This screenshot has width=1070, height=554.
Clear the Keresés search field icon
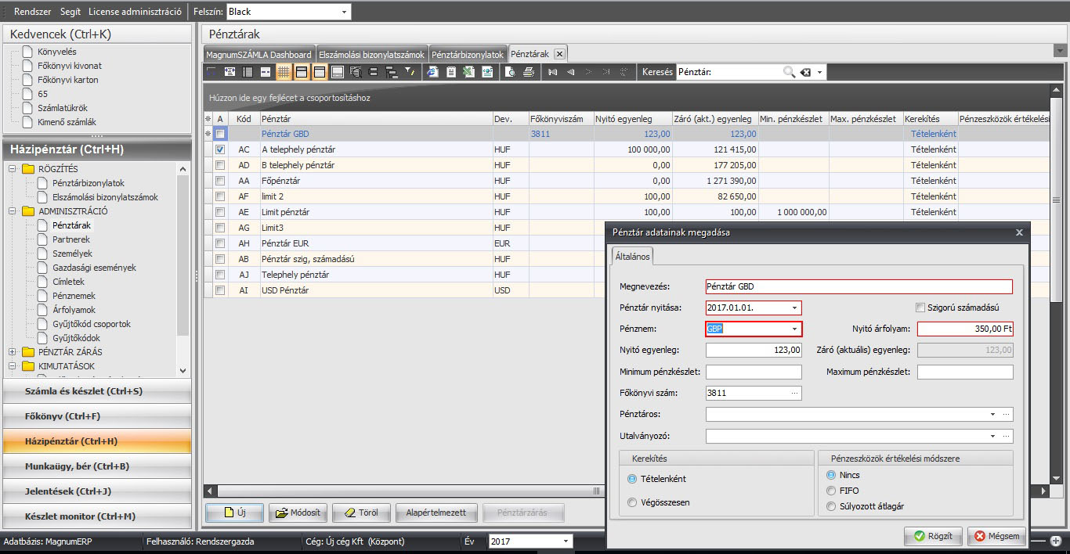805,72
